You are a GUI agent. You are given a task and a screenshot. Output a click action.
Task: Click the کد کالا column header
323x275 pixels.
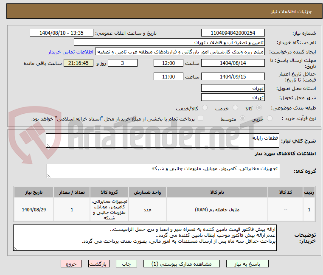pos(285,192)
